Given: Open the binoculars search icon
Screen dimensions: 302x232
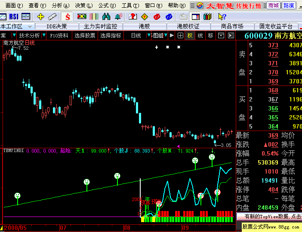Looking at the screenshot, I should [106, 17].
